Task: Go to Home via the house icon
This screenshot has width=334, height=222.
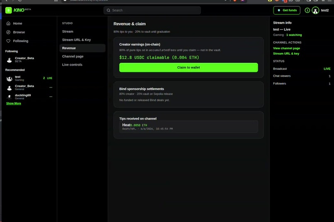Action: 8,24
